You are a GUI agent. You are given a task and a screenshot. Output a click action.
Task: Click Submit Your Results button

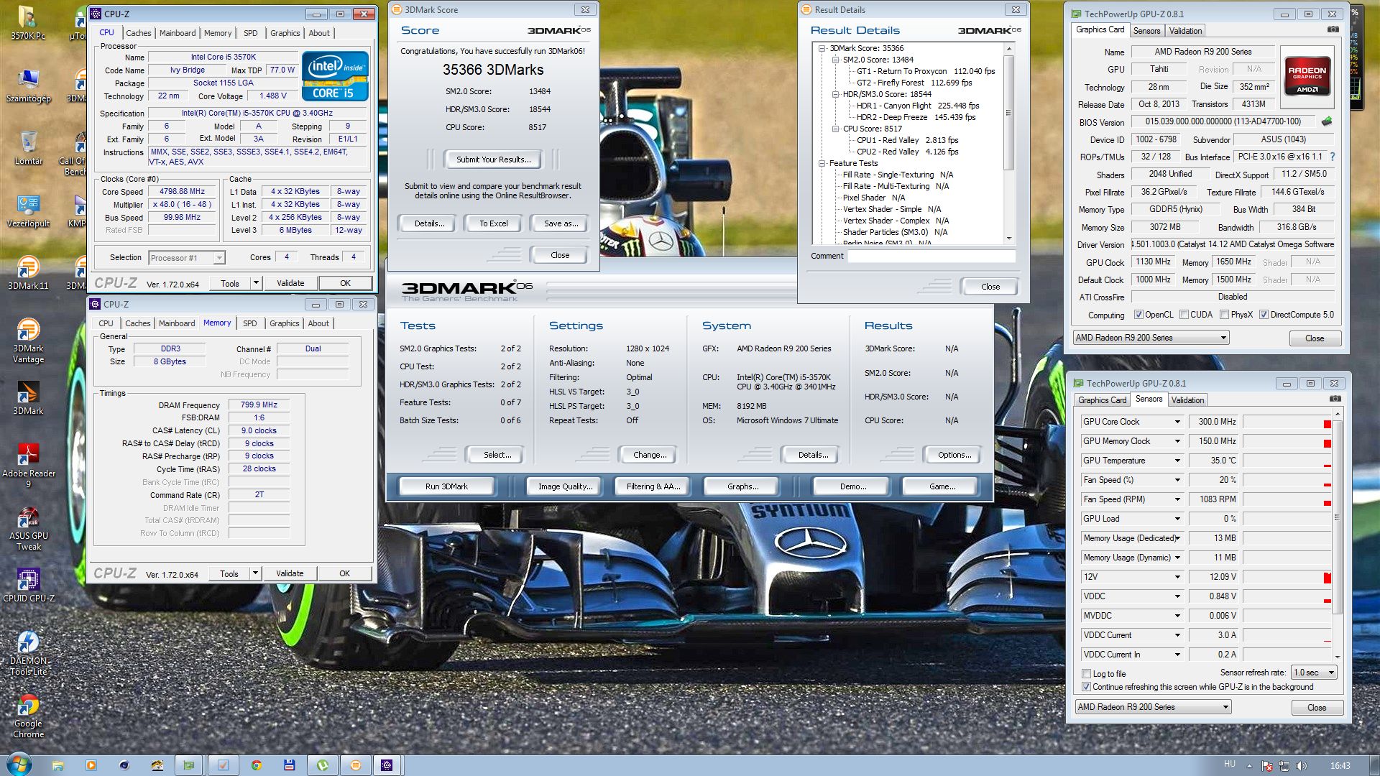(x=493, y=160)
